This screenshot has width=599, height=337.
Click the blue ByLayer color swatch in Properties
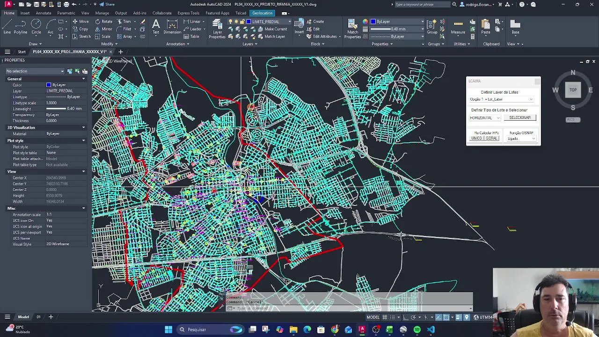[49, 85]
